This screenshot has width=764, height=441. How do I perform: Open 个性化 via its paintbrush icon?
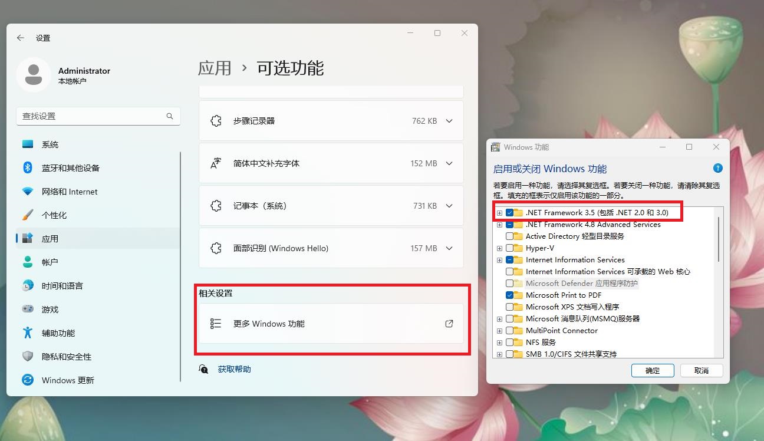28,215
